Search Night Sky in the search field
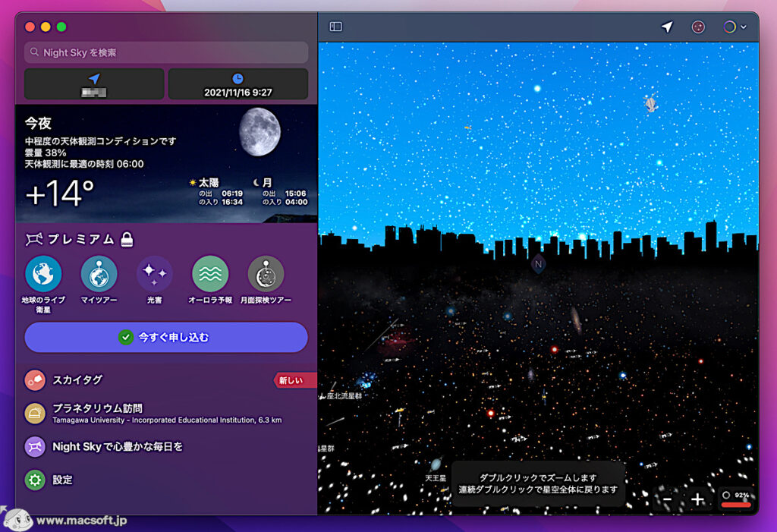Screen dimensions: 777x532 click(166, 52)
